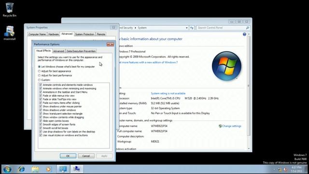309x174 pixels.
Task: Click the System window scroll-up arrow
Action: [249, 34]
